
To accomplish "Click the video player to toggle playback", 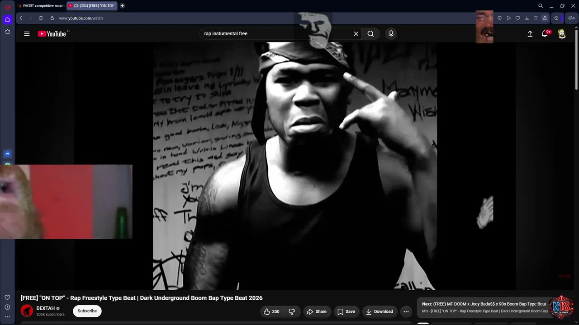I will click(x=295, y=166).
